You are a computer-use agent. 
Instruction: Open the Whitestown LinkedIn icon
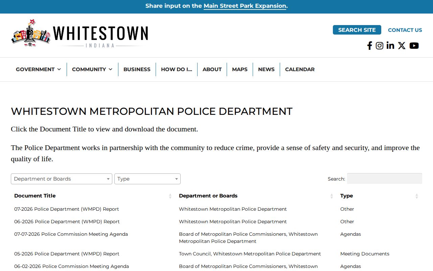coord(390,46)
